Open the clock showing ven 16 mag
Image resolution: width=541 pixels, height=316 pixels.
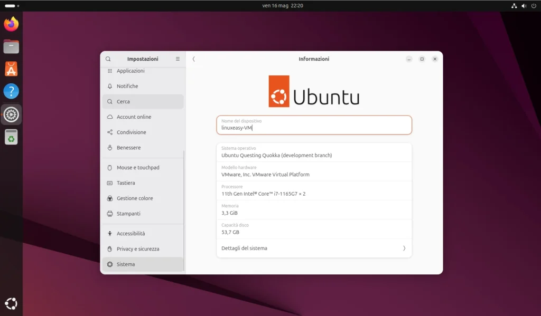(283, 5)
